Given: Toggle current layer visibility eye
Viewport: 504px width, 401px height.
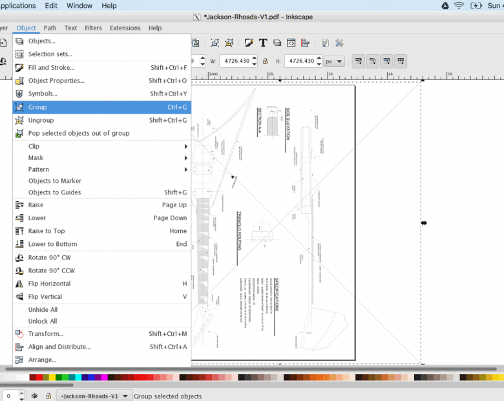Looking at the screenshot, I should (x=34, y=396).
